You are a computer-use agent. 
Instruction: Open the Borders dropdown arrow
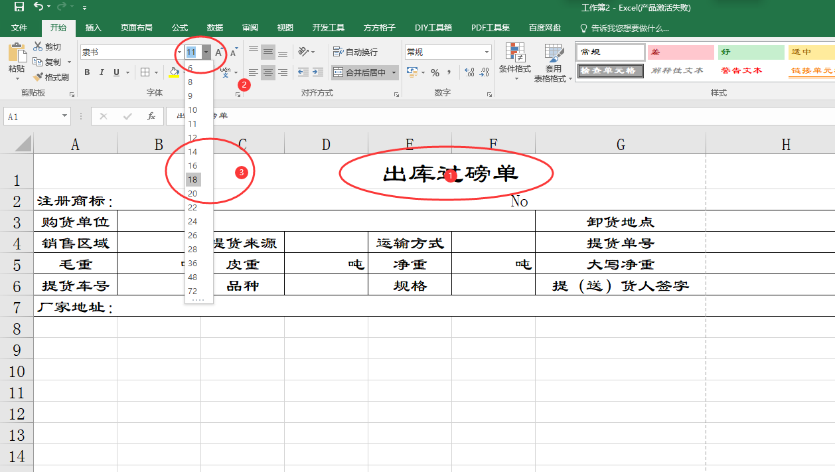156,72
